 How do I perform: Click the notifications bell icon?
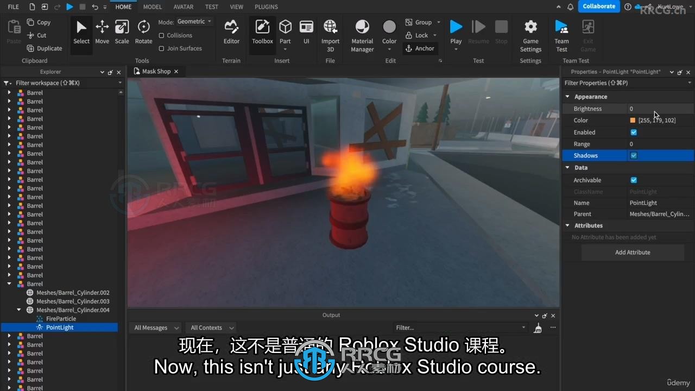click(570, 7)
